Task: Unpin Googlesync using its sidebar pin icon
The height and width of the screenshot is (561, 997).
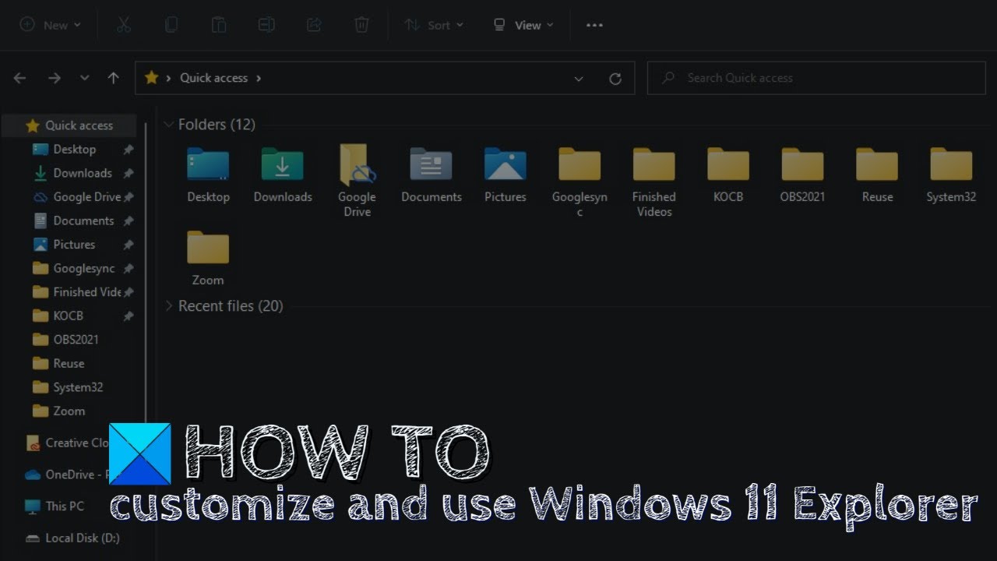Action: [129, 269]
